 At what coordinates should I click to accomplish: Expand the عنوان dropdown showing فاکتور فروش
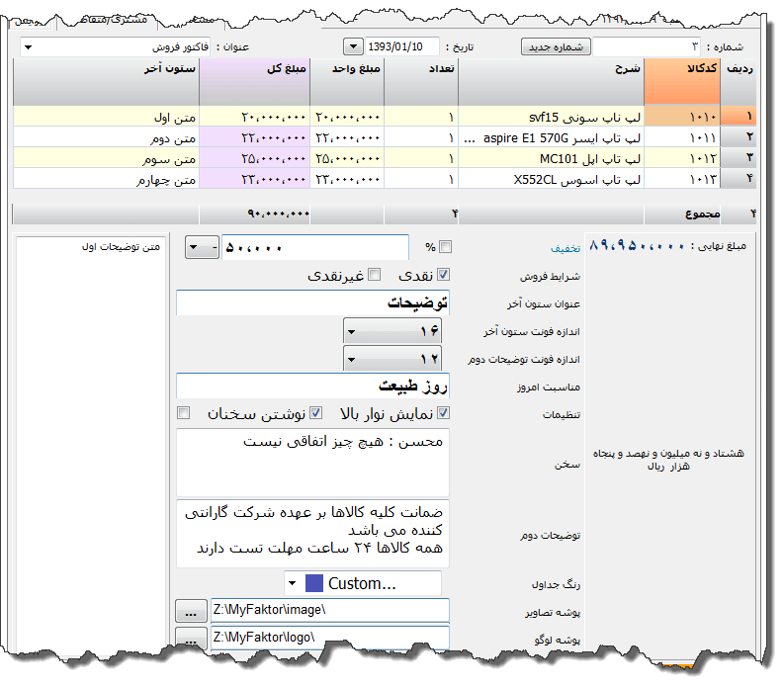[x=27, y=47]
